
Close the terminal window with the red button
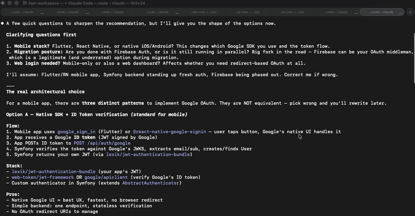click(x=5, y=3)
